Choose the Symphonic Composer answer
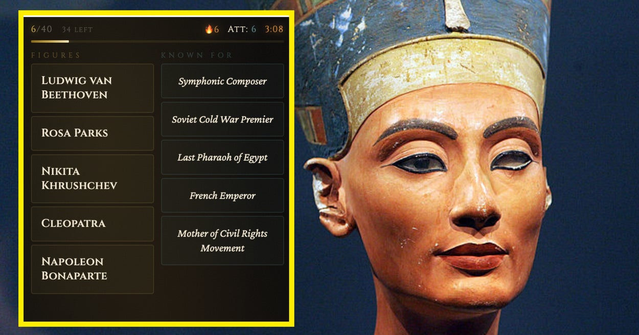639x335 pixels. [222, 81]
